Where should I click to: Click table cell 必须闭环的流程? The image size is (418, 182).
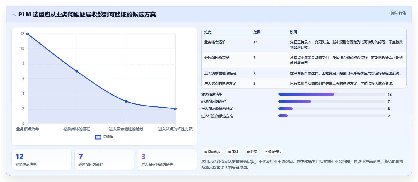tap(217, 57)
